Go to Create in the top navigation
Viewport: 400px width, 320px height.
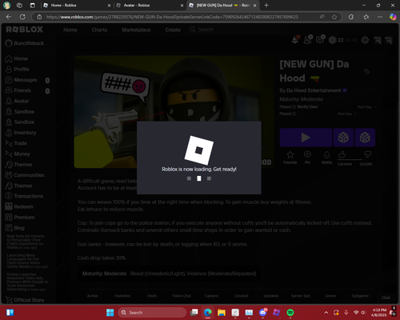pos(173,30)
